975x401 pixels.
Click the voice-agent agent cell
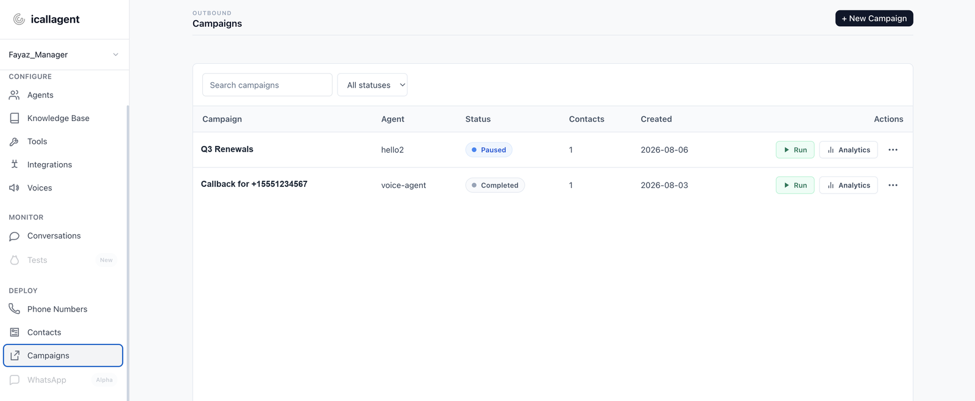403,185
